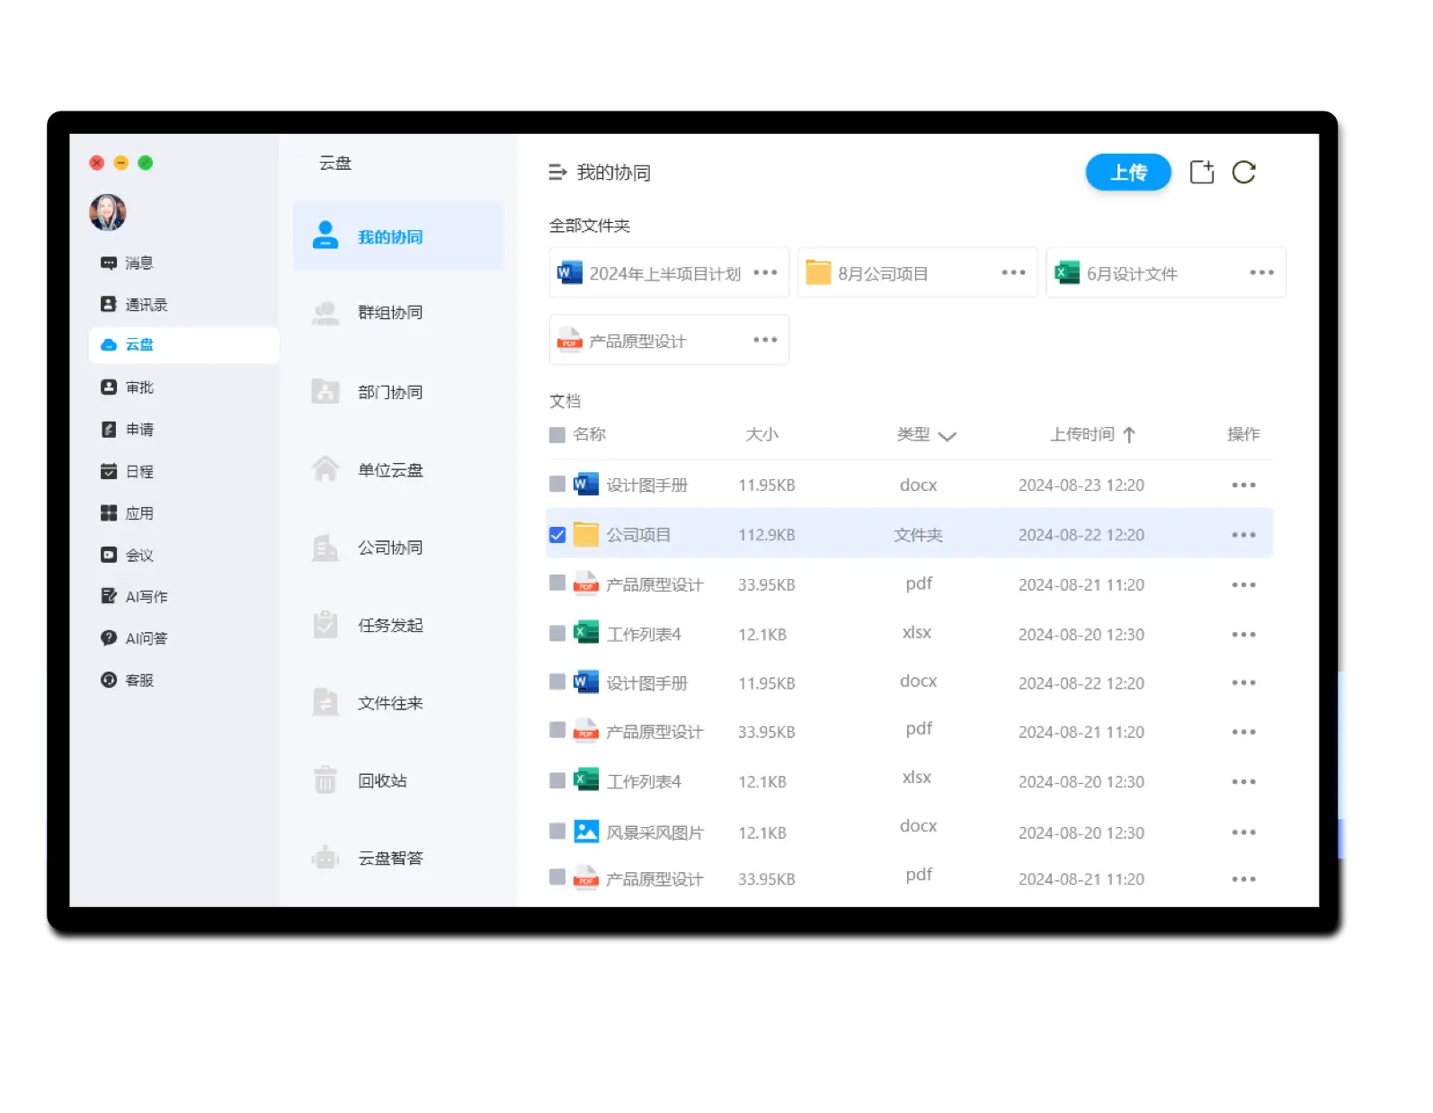1433x1113 pixels.
Task: Uncheck the 公司项目 row checkbox
Action: click(557, 535)
